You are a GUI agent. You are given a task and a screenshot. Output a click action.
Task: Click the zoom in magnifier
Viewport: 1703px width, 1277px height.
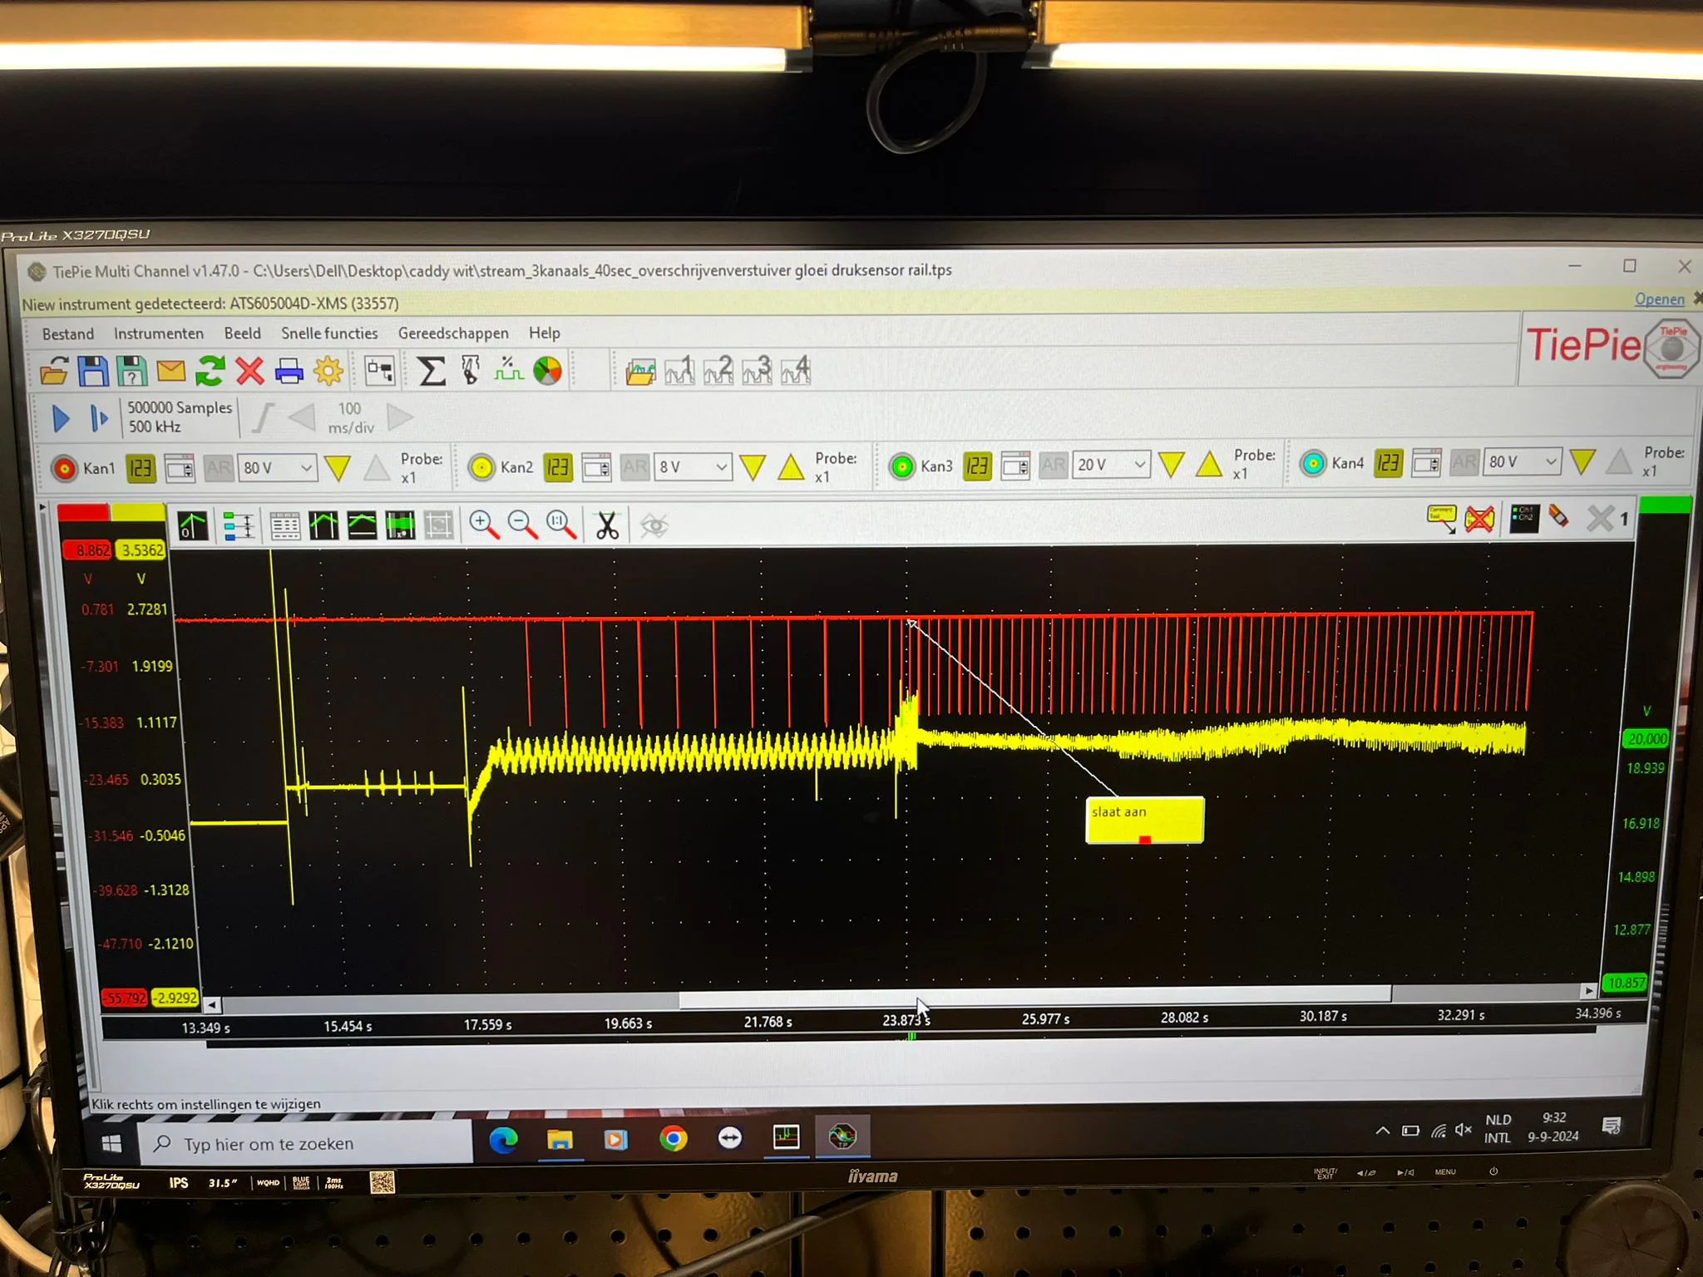pyautogui.click(x=483, y=525)
